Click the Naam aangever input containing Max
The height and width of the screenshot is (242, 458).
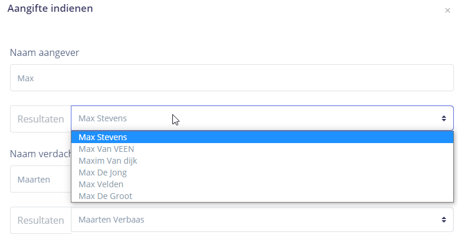click(x=231, y=78)
